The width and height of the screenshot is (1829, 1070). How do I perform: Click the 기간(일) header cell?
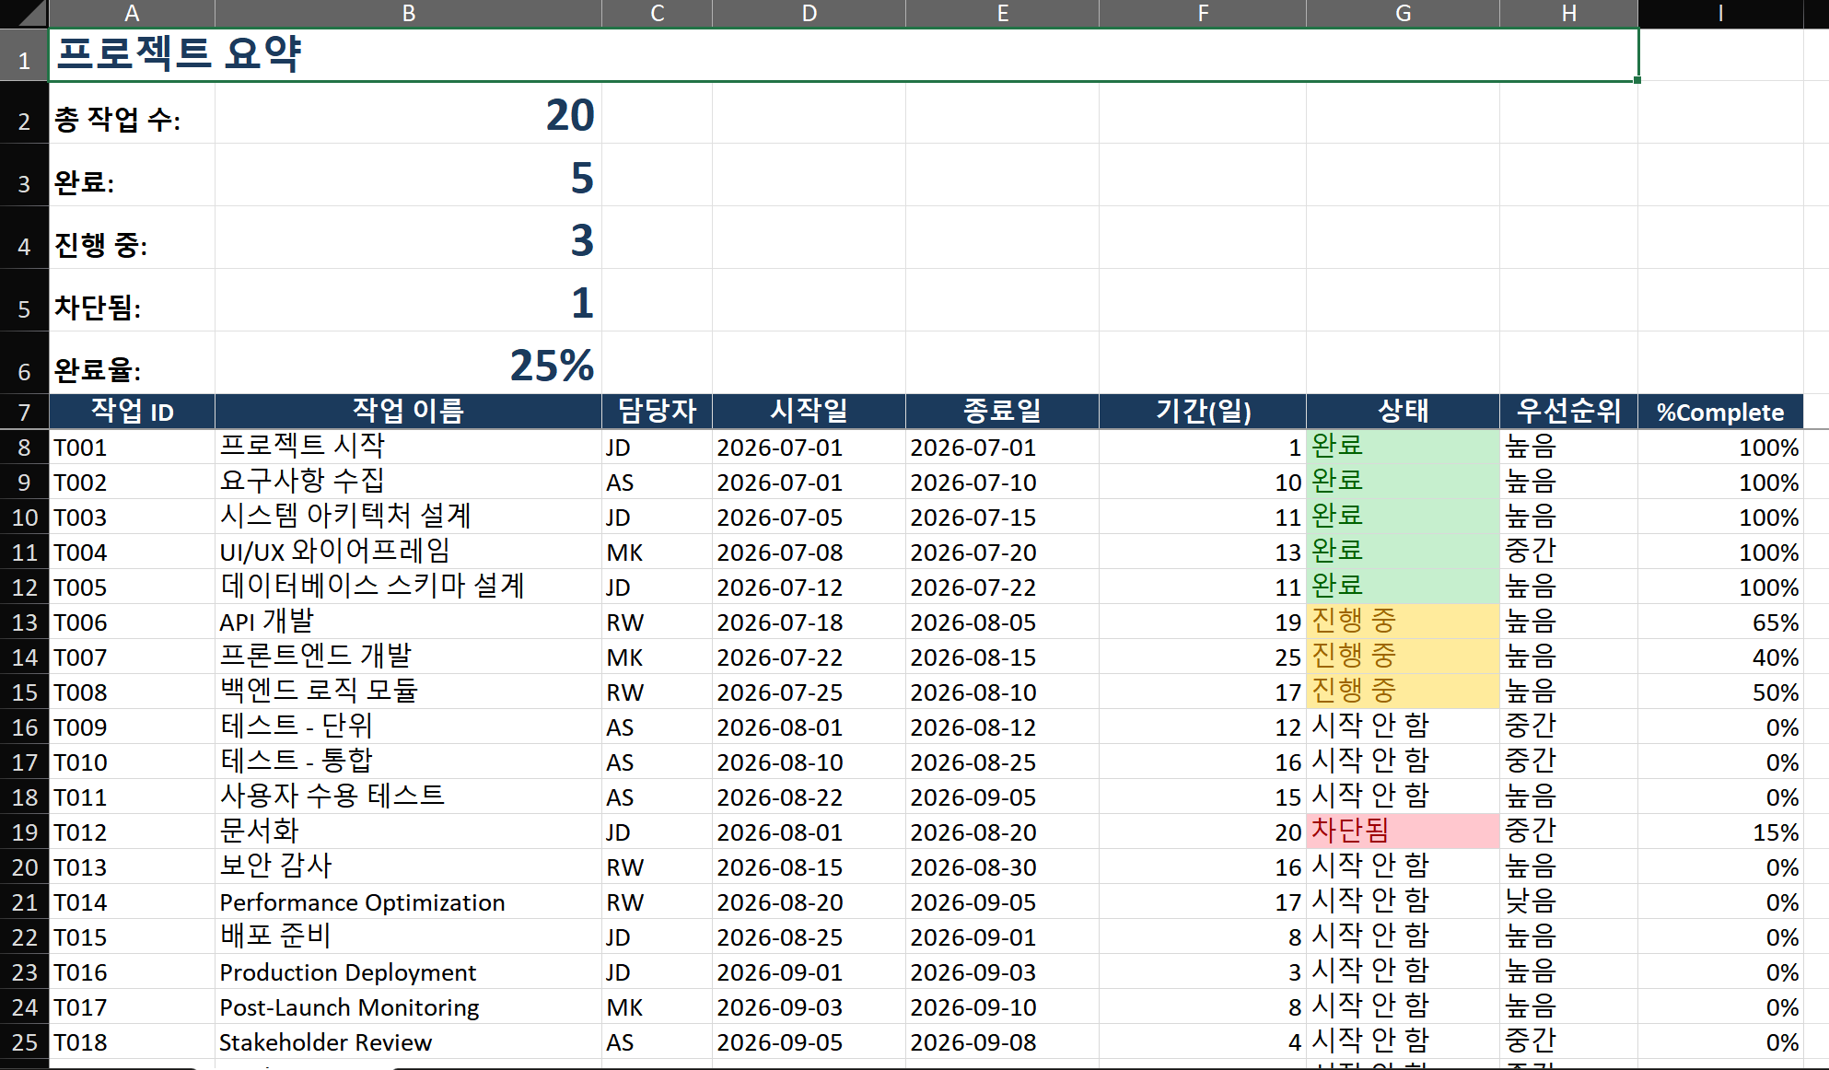click(1203, 412)
